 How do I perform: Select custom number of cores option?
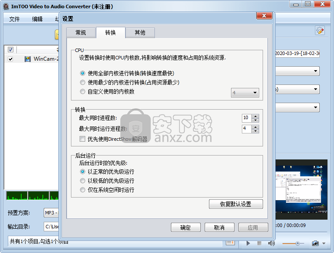pos(83,91)
